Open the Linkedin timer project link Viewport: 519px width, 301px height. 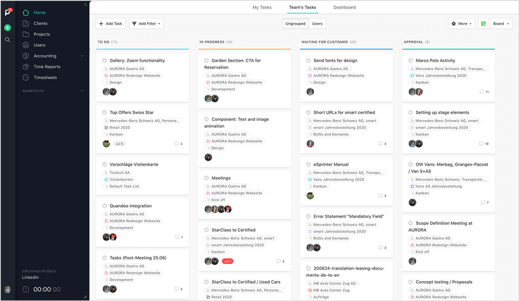coord(30,278)
